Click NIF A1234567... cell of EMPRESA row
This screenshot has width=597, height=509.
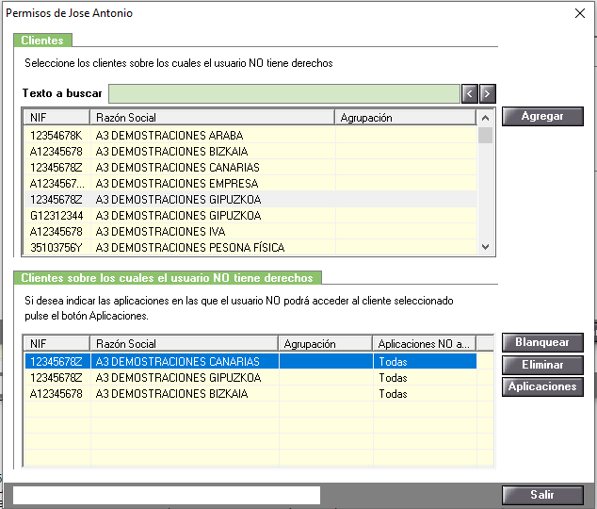click(x=57, y=183)
